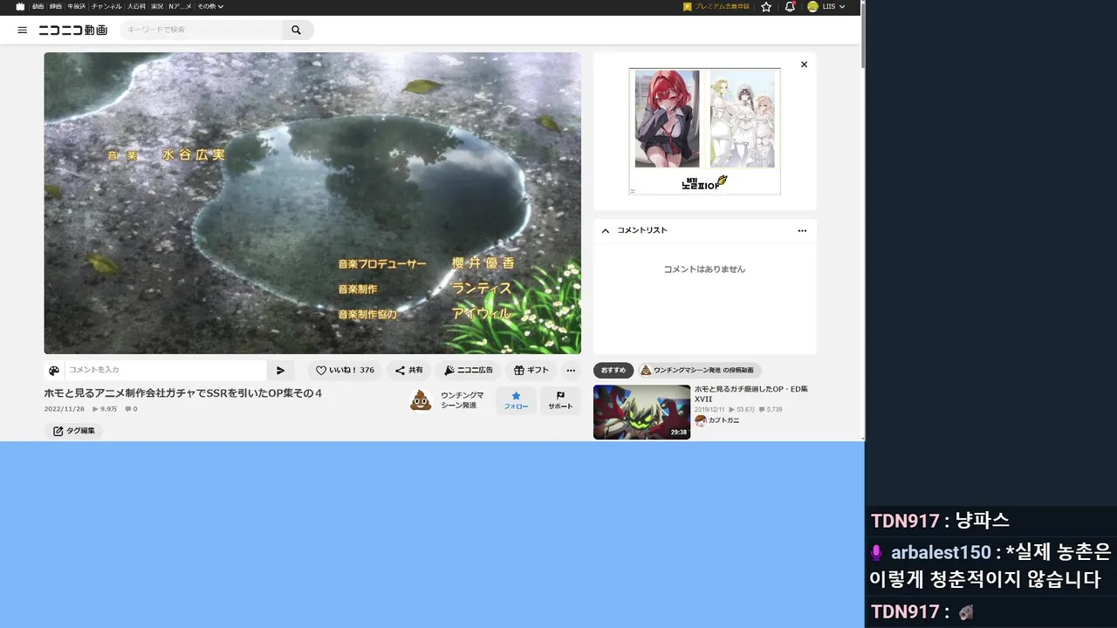Click the Niconico TV icon in the top bar
The height and width of the screenshot is (628, 1117).
point(21,6)
